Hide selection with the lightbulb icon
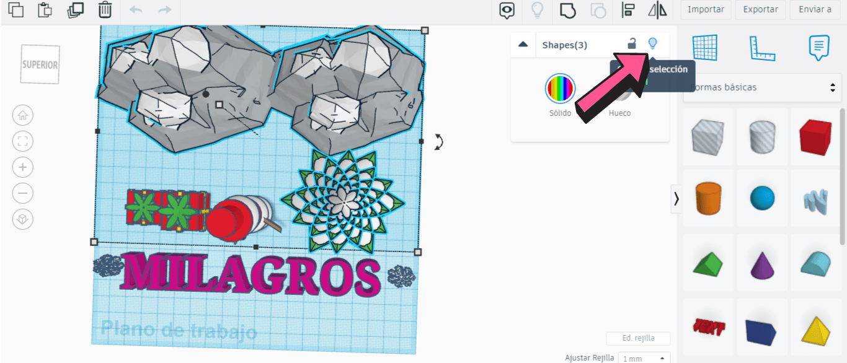847x363 pixels. (652, 43)
